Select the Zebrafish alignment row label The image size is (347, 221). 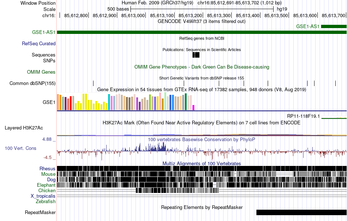(x=46, y=201)
